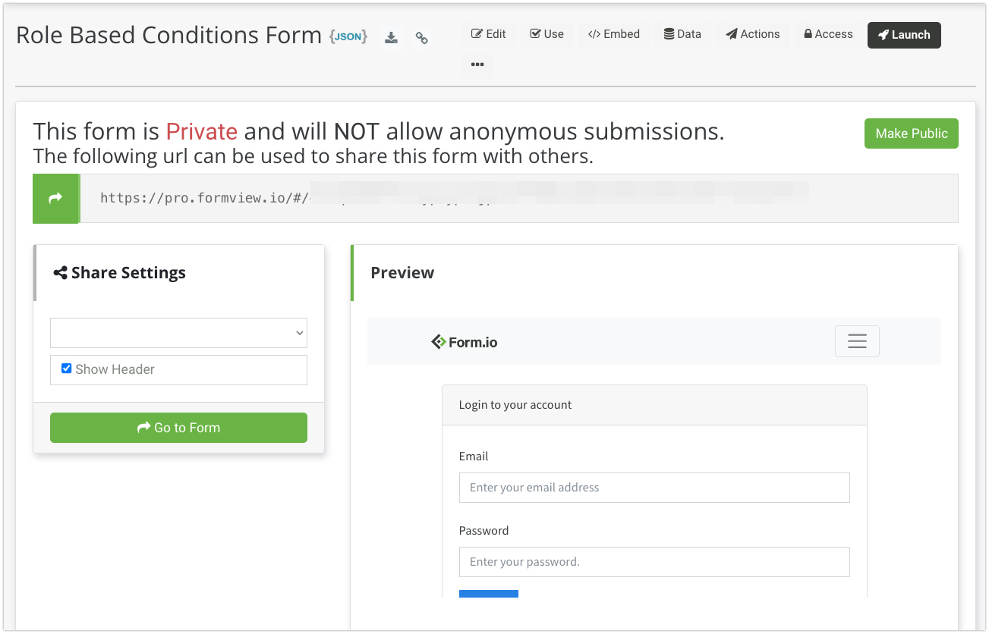Click the download form icon

tap(391, 38)
